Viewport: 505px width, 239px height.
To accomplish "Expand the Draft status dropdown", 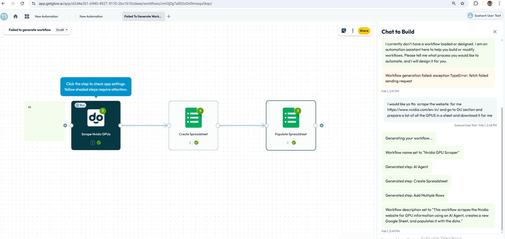I will [x=62, y=30].
